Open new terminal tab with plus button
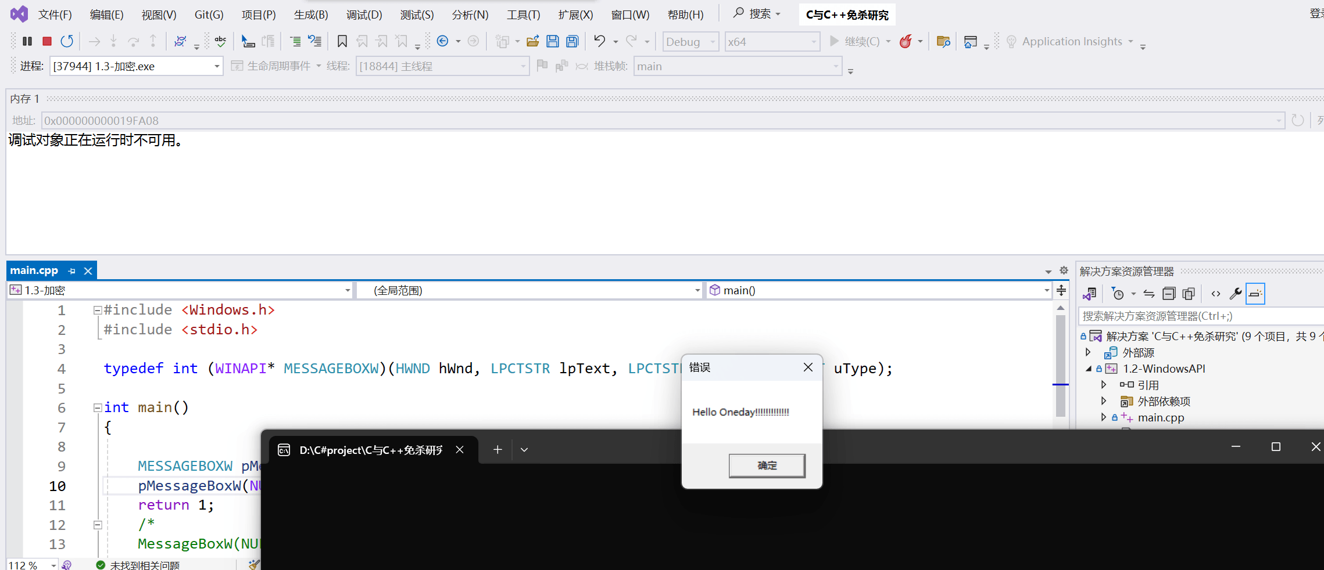Screen dimensions: 1324x570 pyautogui.click(x=498, y=449)
